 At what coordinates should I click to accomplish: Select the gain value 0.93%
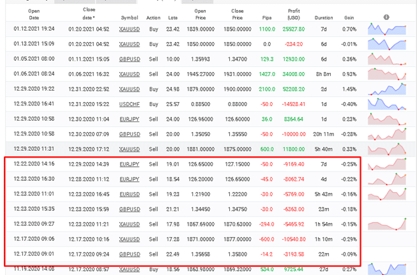[x=349, y=74]
